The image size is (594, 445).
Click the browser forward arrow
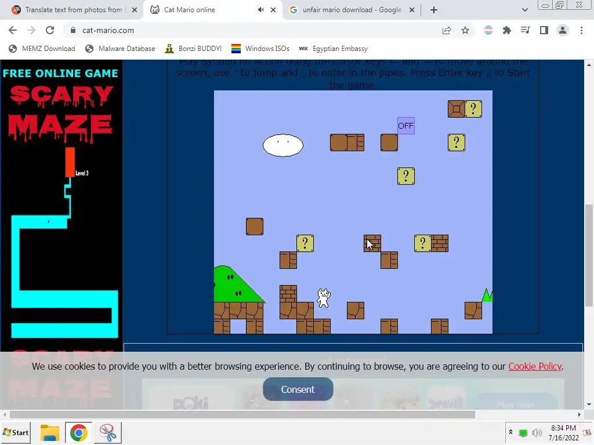[x=31, y=30]
